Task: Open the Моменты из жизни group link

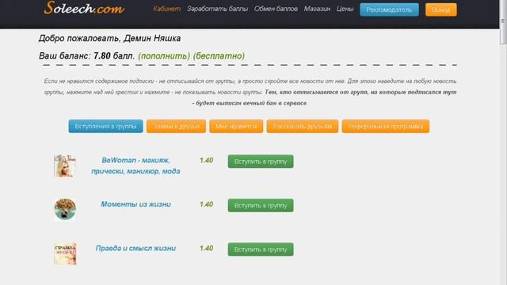Action: tap(135, 204)
